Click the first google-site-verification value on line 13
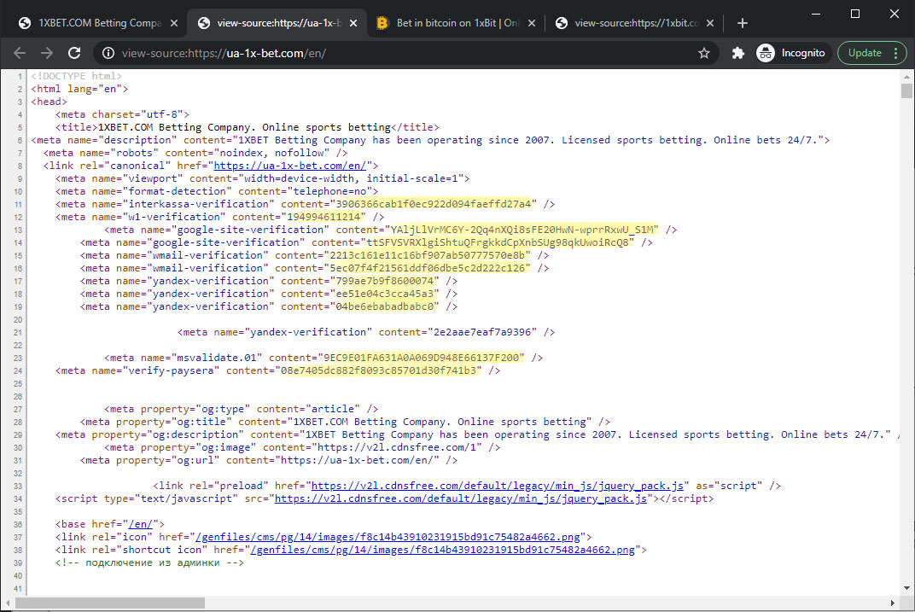Viewport: 915px width, 612px height. click(522, 230)
